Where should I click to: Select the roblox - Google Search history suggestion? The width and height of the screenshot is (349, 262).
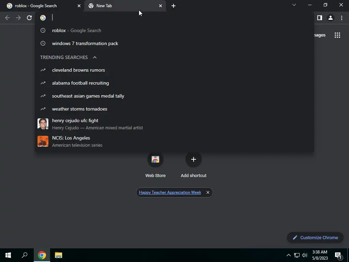(x=174, y=30)
